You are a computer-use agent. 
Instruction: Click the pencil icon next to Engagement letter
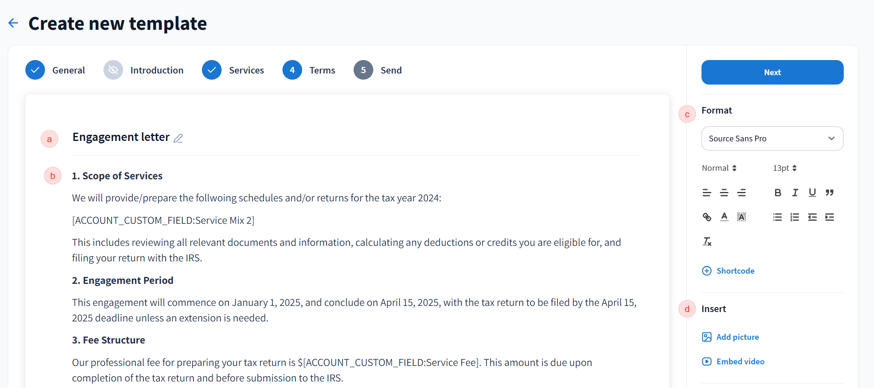click(x=178, y=138)
